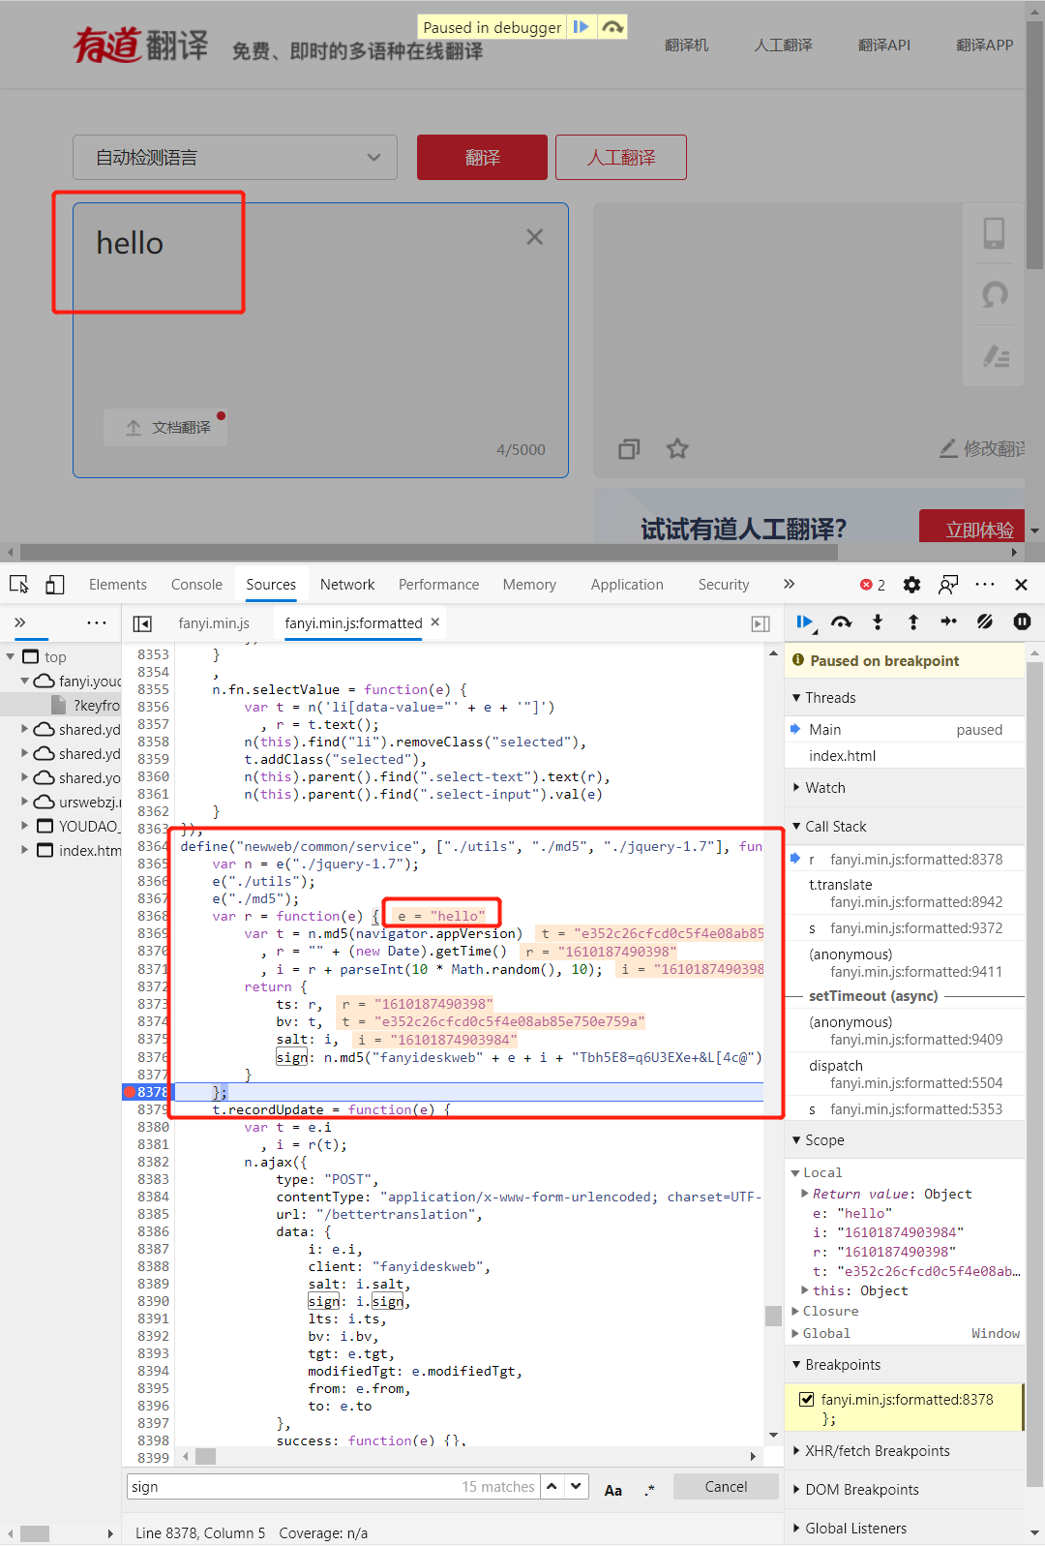Toggle match case Aa option
The image size is (1045, 1546).
pos(612,1490)
